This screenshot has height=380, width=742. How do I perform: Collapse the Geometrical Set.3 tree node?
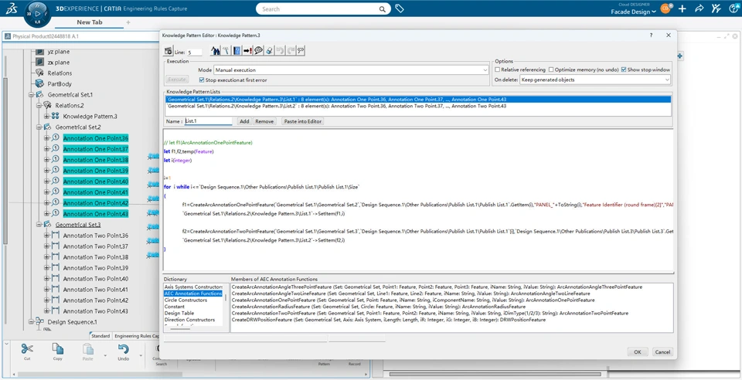tap(39, 225)
